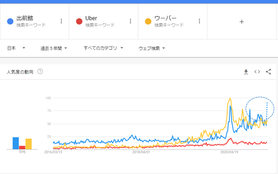Open the three-dot menu for Uber
The image size is (278, 174).
131,21
